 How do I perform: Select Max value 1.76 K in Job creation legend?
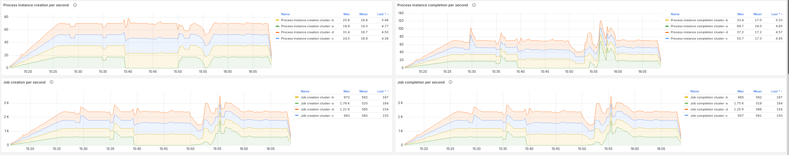[345, 103]
